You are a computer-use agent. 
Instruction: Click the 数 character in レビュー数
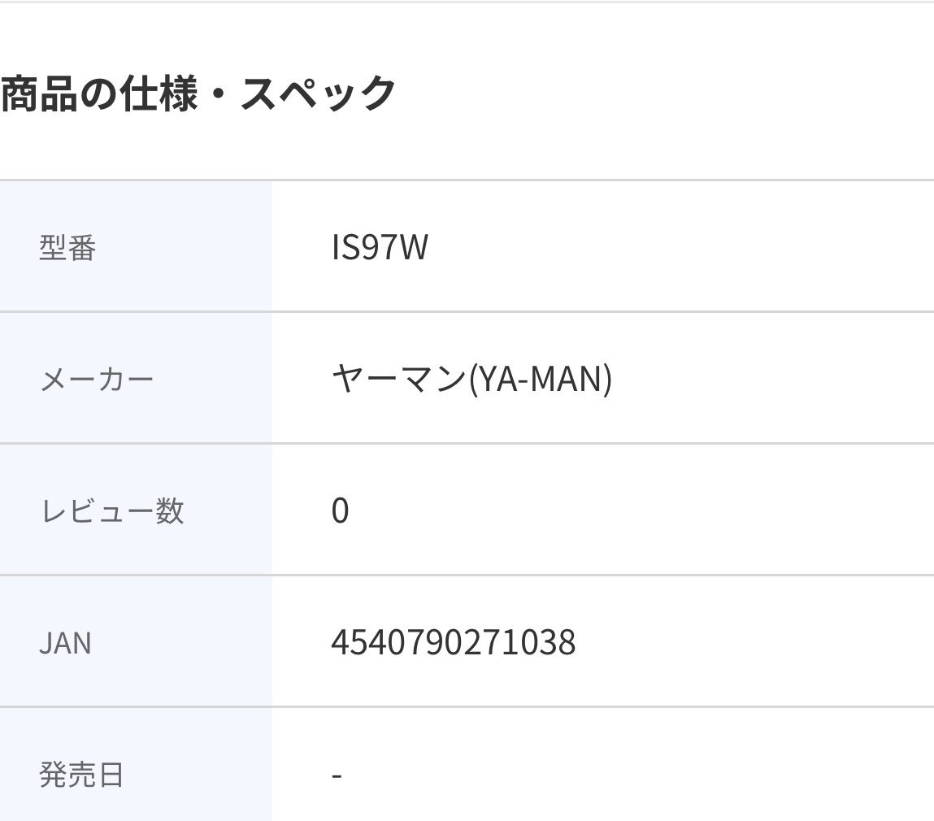(170, 511)
